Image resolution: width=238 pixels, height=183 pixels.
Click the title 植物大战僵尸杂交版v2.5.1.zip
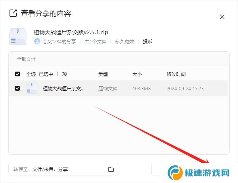71,32
